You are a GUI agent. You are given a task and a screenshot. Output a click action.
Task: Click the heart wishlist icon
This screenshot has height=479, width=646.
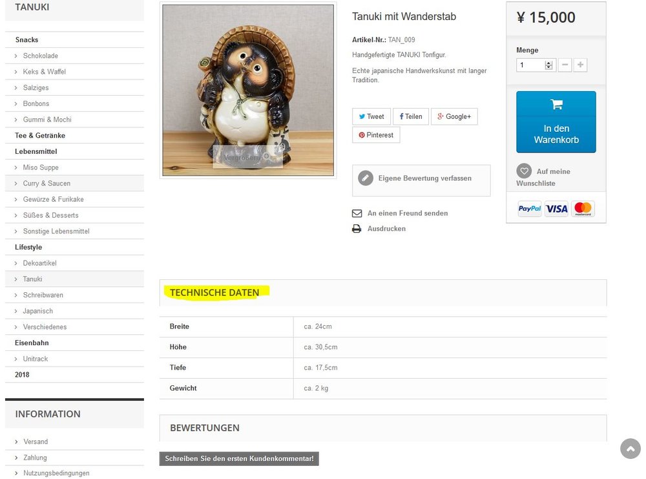[x=524, y=171]
